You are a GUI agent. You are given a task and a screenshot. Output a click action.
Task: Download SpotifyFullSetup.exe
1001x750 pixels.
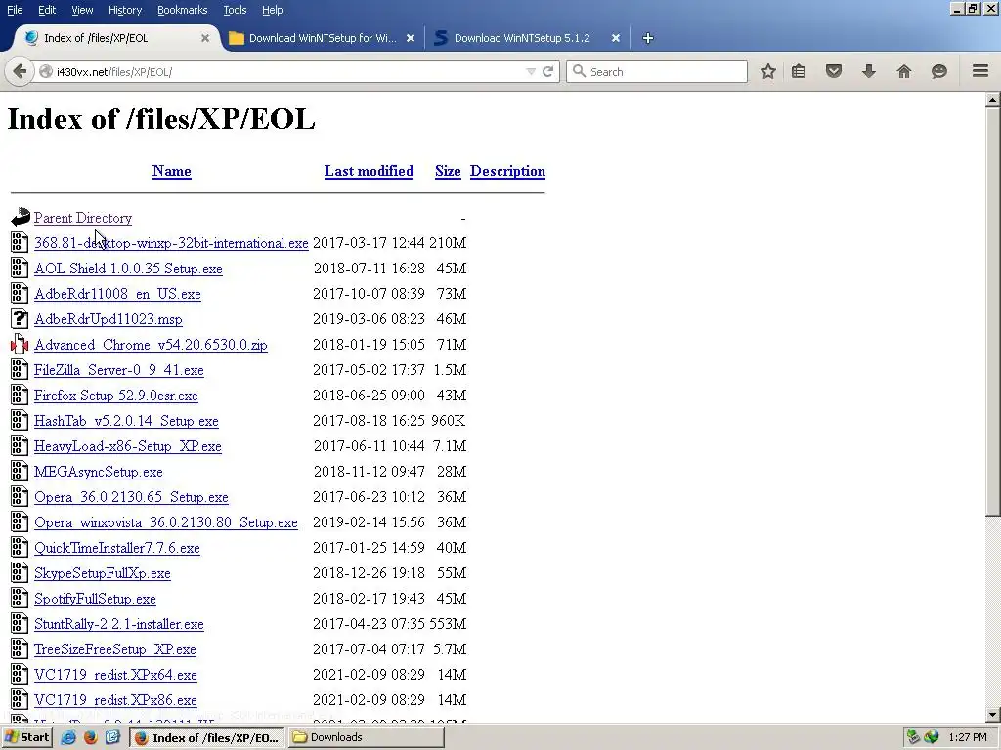click(95, 599)
